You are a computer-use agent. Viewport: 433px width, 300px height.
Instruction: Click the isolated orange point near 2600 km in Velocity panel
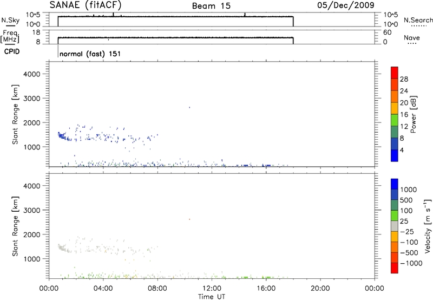[189, 219]
